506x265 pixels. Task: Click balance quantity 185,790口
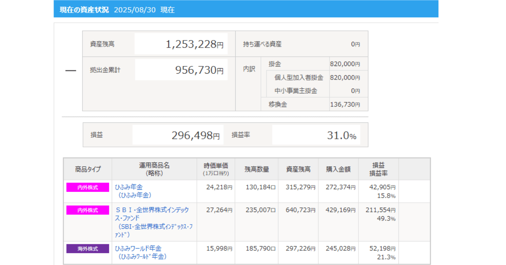[261, 249]
